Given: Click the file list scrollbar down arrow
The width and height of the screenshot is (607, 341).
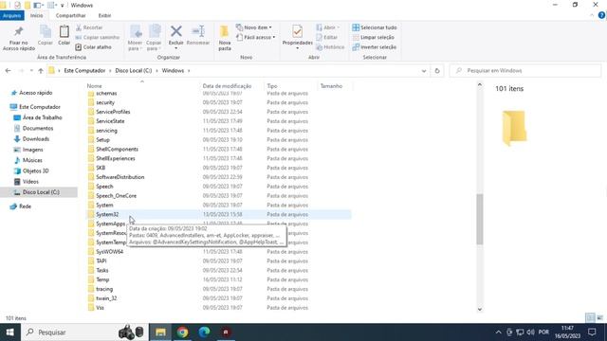Looking at the screenshot, I should 480,309.
